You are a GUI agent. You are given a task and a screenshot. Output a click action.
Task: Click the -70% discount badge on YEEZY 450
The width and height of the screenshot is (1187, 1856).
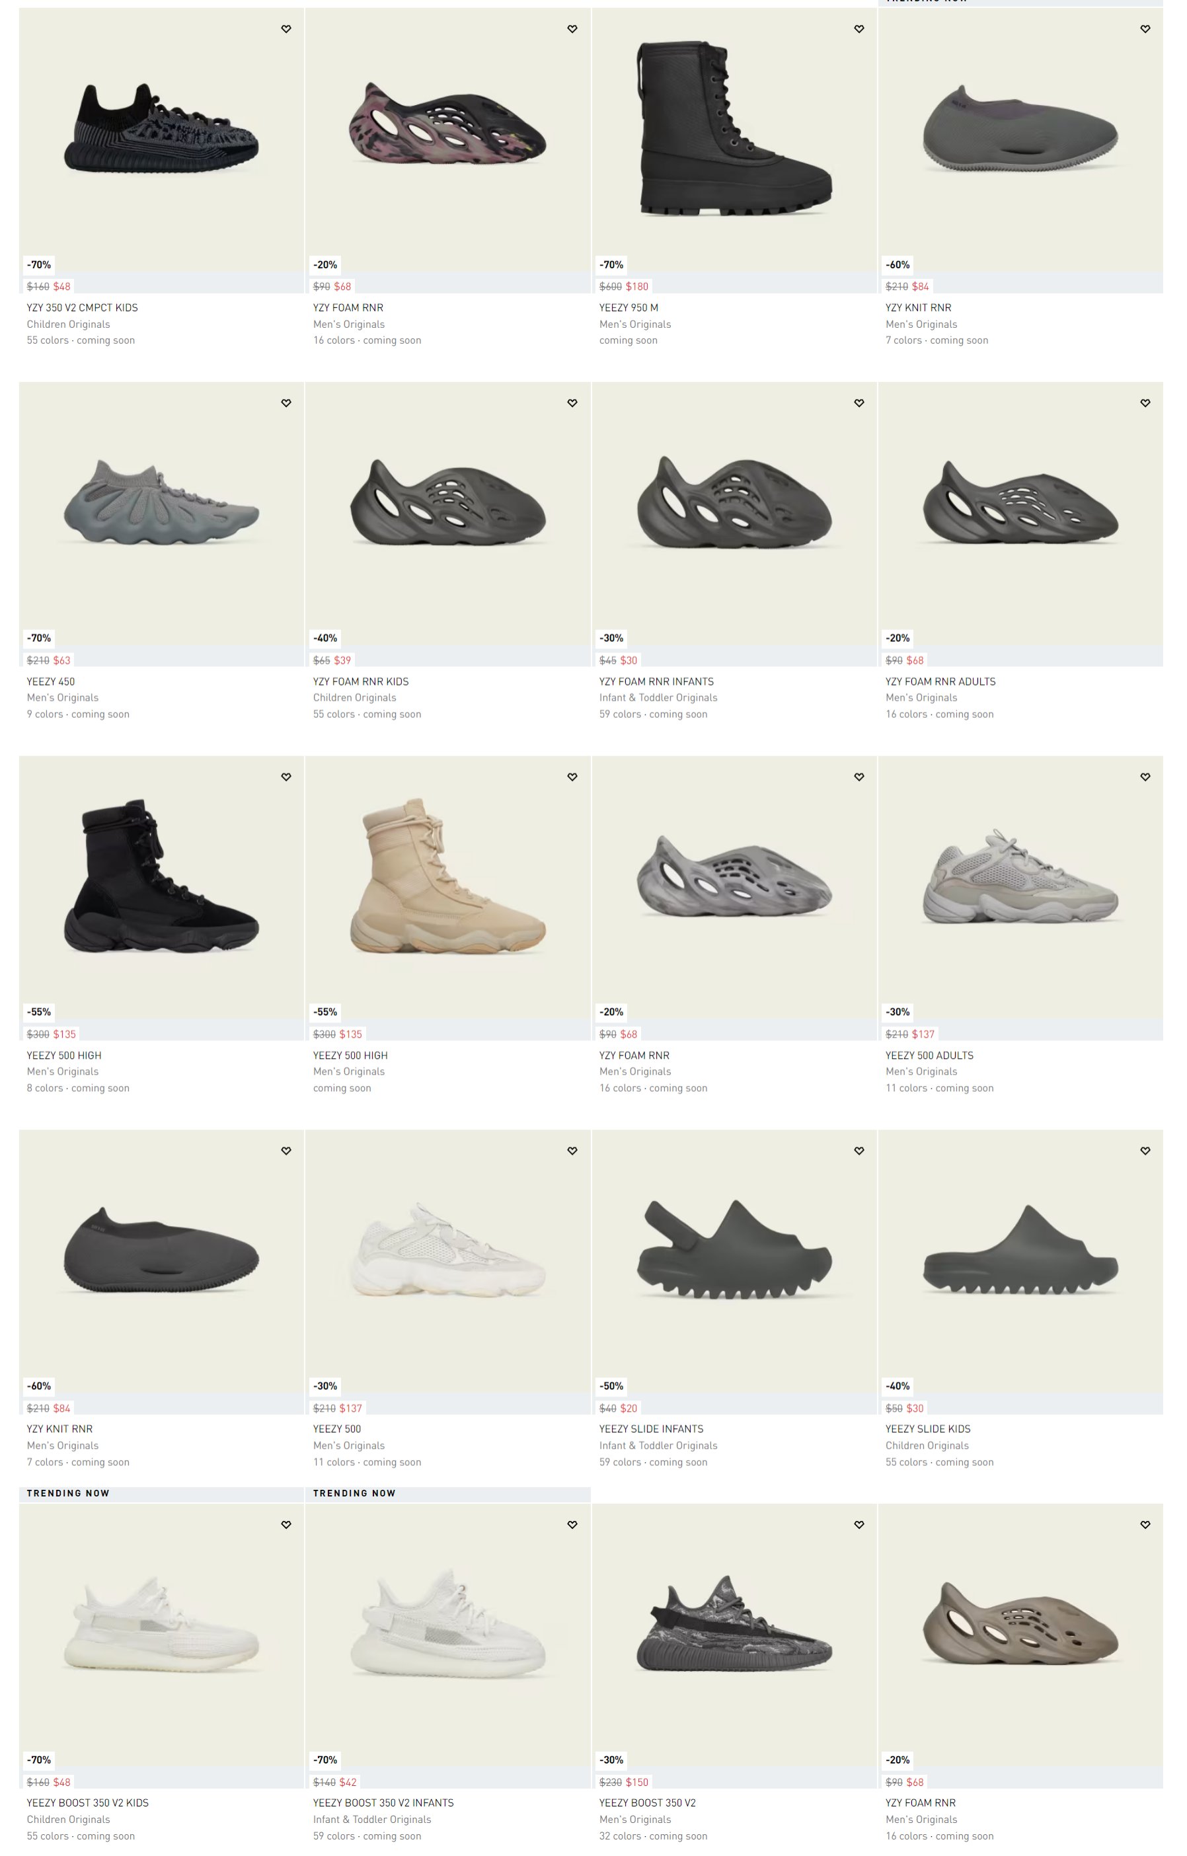pyautogui.click(x=38, y=638)
